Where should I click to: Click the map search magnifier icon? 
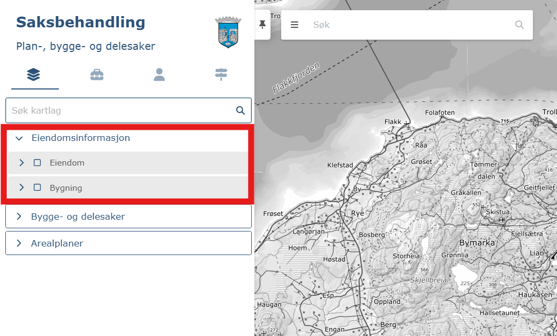[519, 25]
